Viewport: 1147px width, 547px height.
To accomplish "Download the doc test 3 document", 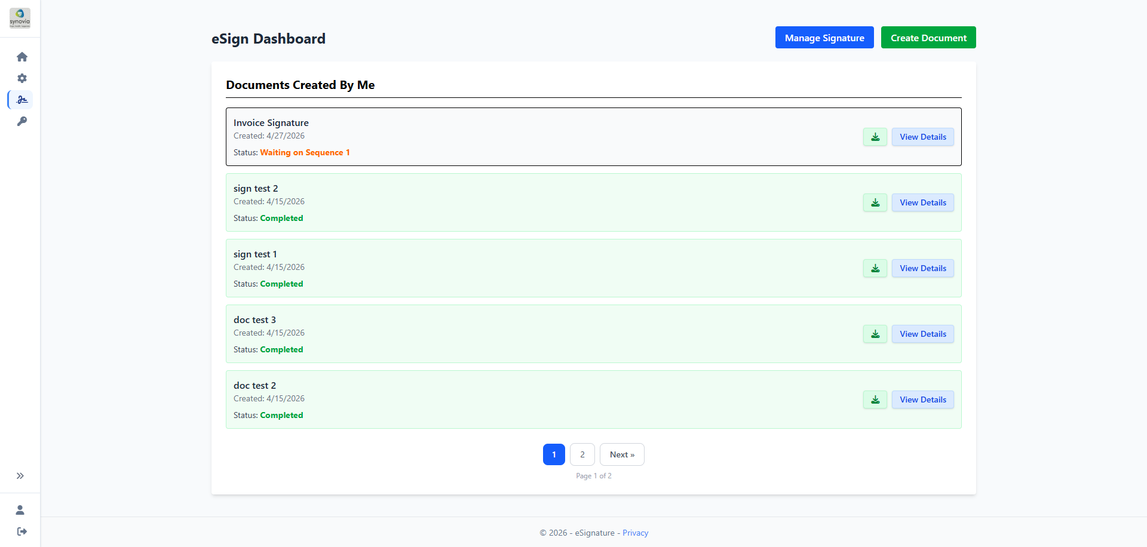I will point(875,334).
